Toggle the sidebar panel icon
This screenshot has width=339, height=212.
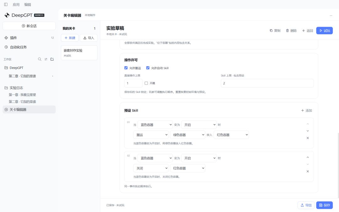(6, 4)
